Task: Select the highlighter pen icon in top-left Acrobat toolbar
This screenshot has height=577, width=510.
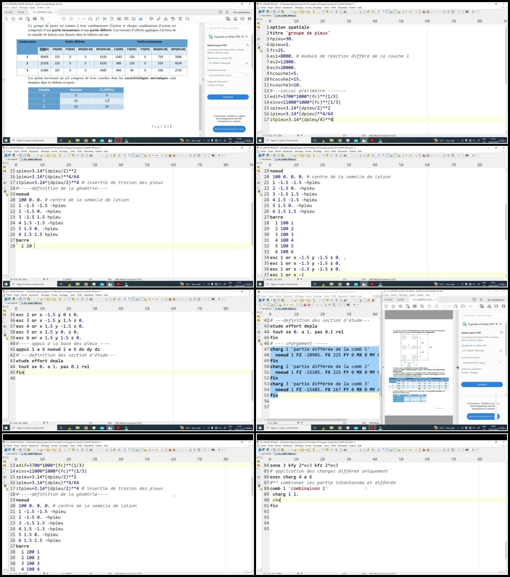Action: (x=158, y=19)
